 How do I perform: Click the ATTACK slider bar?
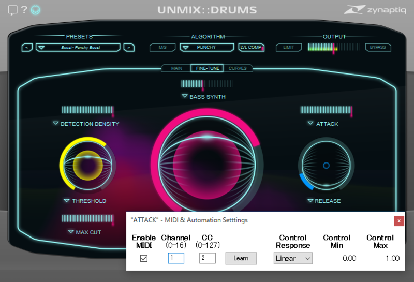tap(327, 110)
